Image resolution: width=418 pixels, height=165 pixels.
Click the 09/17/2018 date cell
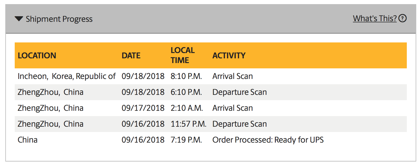click(x=143, y=108)
